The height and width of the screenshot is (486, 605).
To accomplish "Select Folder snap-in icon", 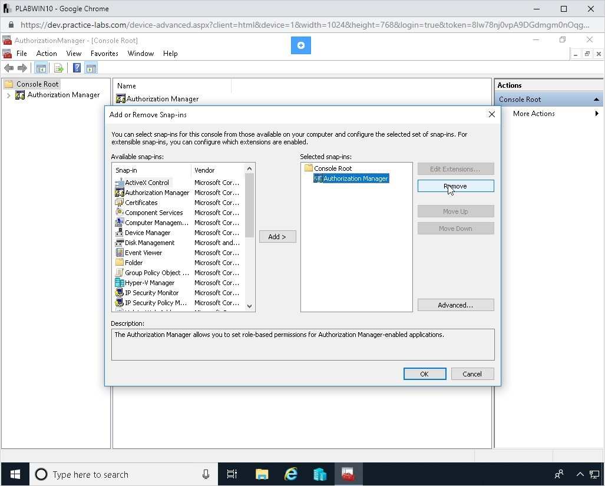I will (120, 263).
